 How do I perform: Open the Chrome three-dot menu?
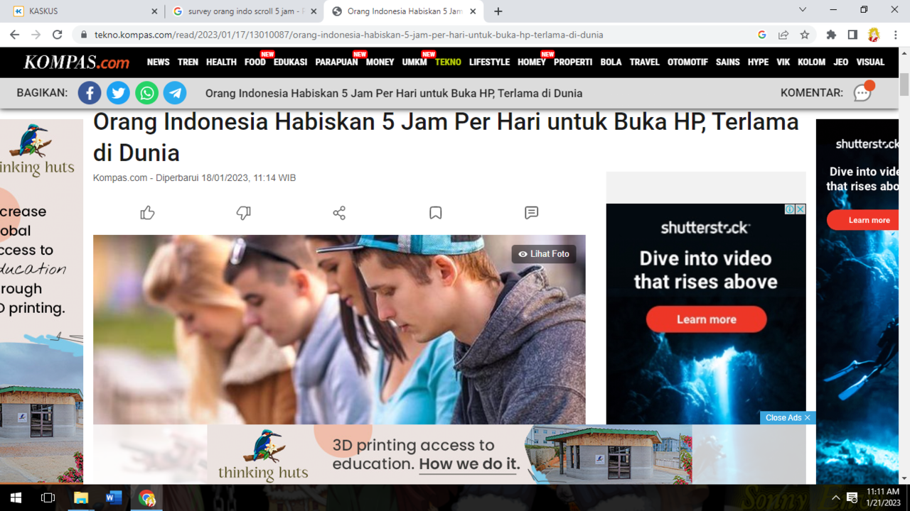[895, 35]
